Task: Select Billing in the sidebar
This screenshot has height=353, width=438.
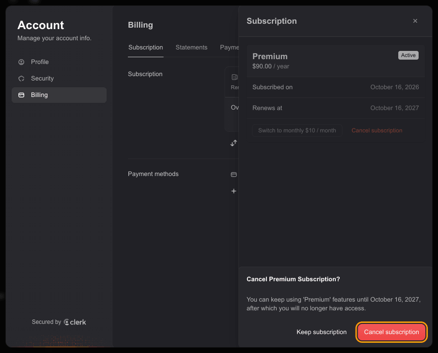Action: pos(59,95)
